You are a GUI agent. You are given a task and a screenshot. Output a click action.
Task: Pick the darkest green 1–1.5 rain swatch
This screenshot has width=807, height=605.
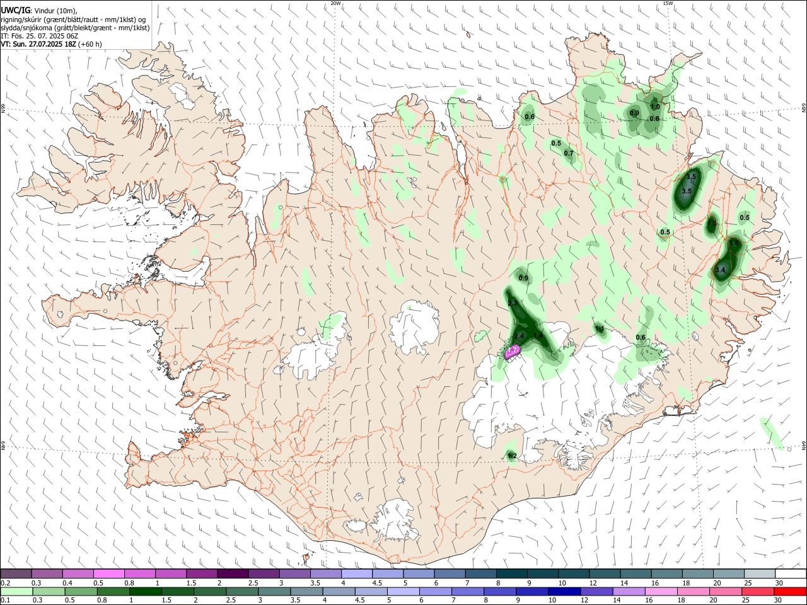tap(144, 591)
